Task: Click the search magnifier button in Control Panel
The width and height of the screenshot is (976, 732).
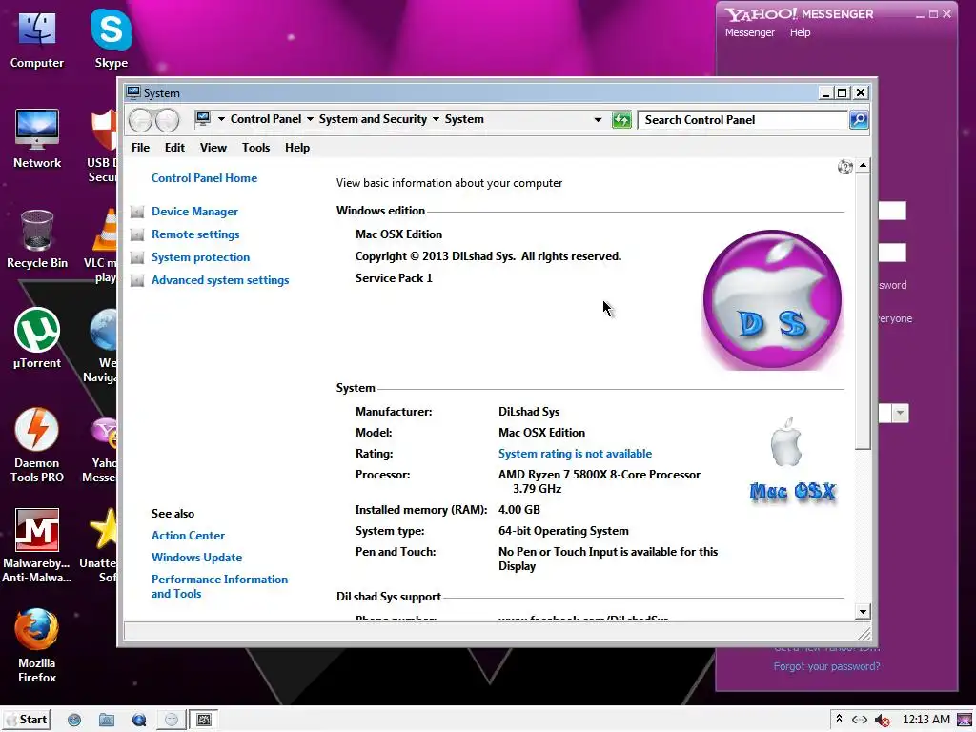Action: click(859, 119)
